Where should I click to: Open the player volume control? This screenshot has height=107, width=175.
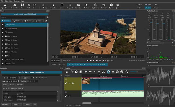112,61
